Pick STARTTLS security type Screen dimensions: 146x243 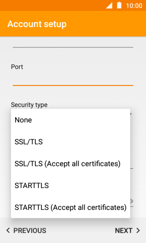[x=71, y=186]
